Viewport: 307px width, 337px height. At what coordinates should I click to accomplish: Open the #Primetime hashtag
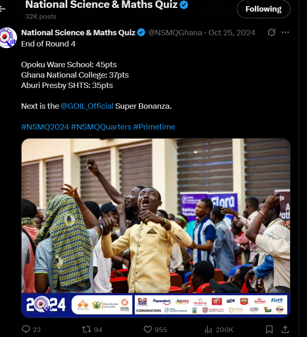154,127
